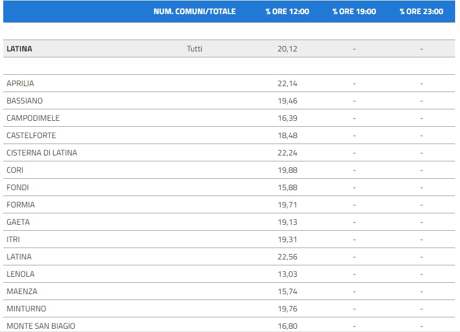Click the CASTELFORTE municipality name
Screen dimensions: 460x332
pyautogui.click(x=31, y=135)
